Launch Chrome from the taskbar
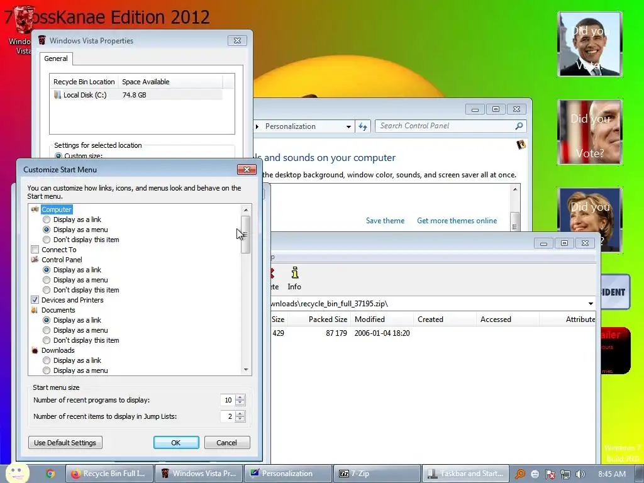The height and width of the screenshot is (483, 644). (50, 474)
